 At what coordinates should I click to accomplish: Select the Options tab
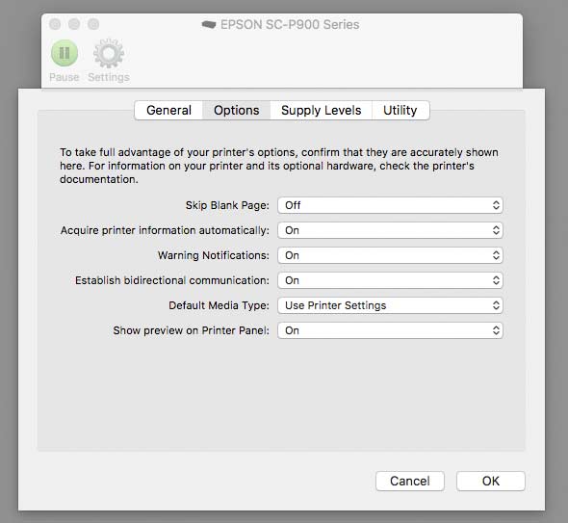coord(236,110)
